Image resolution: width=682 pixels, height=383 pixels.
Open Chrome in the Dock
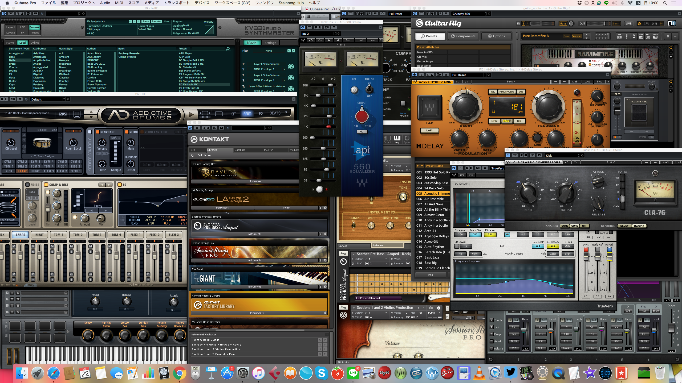[x=180, y=373]
